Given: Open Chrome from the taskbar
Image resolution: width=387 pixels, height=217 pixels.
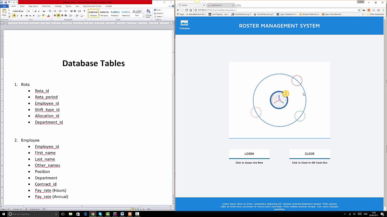Looking at the screenshot, I should (x=93, y=214).
